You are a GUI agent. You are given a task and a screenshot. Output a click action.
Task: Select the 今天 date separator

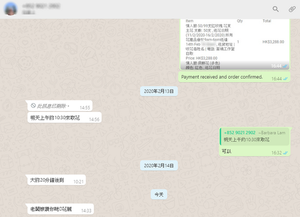pos(159,195)
